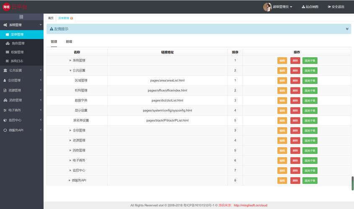Click the 链接地址 column header

[x=167, y=52]
